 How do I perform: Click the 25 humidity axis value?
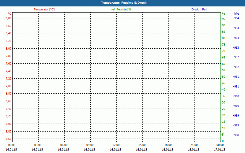tap(224, 109)
